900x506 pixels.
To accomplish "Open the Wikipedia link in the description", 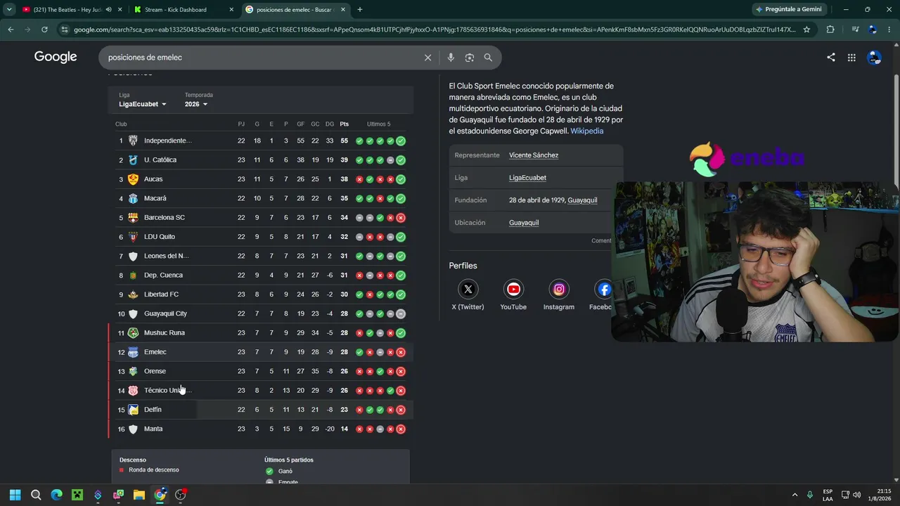I will [586, 131].
